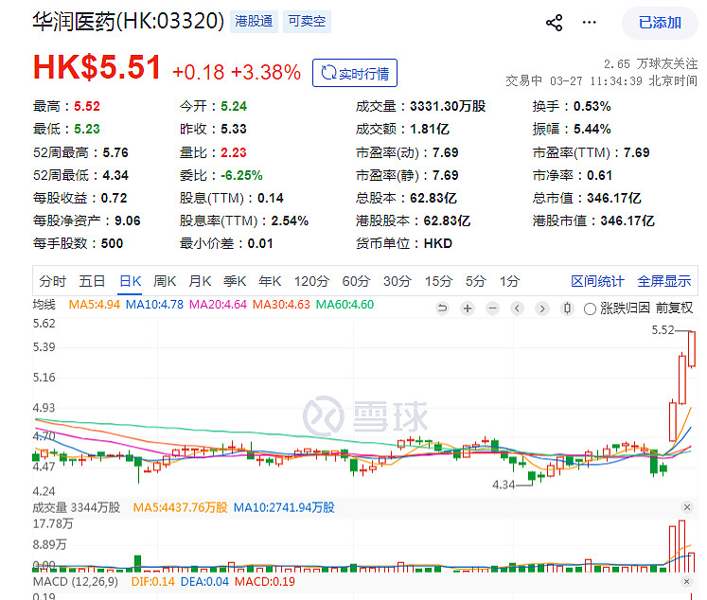The width and height of the screenshot is (707, 600).
Task: Switch to the 60分 chart tab
Action: (x=356, y=281)
